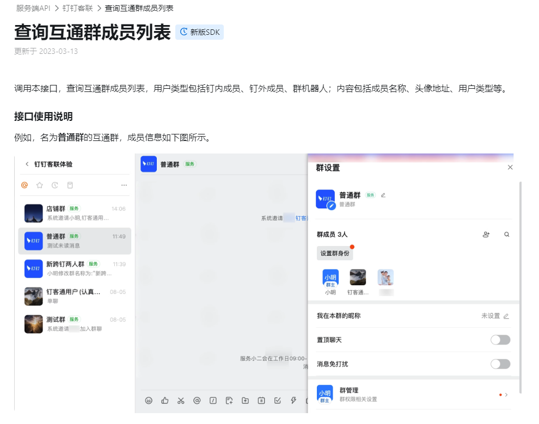Viewport: 539px width, 424px height.
Task: Click the 我在本群的昵称 row label
Action: pos(339,316)
